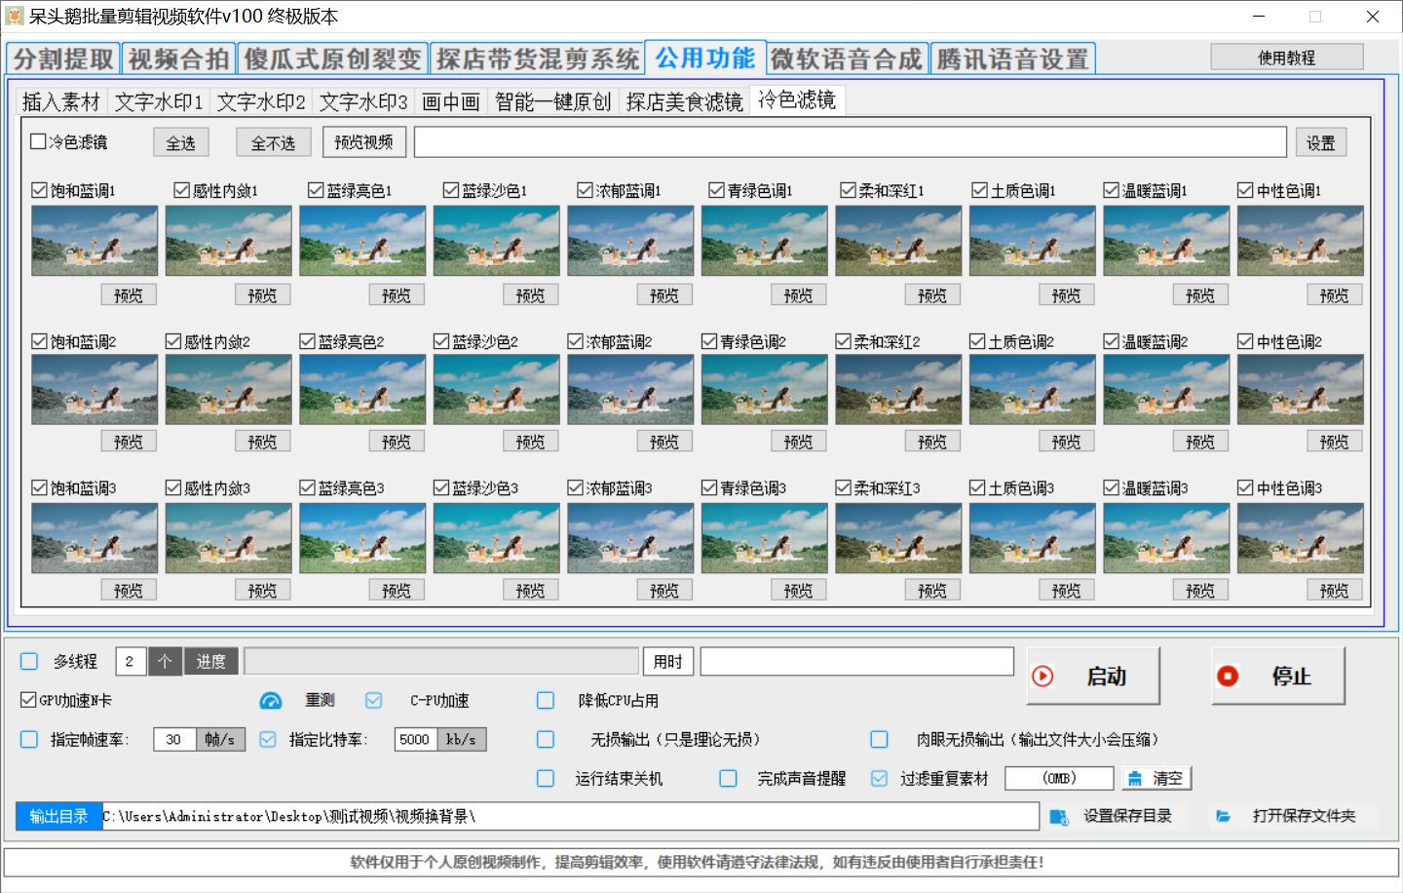Viewport: 1403px width, 893px height.
Task: Enable 指定帧速率 checkbox
Action: [29, 739]
